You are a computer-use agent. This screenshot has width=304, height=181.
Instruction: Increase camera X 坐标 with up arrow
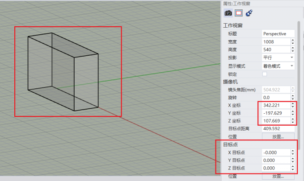click(x=293, y=103)
